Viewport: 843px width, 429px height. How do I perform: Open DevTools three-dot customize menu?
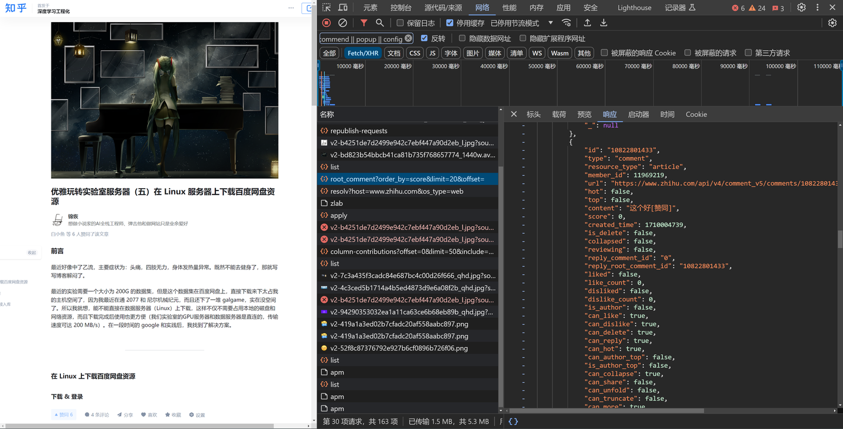click(x=817, y=8)
